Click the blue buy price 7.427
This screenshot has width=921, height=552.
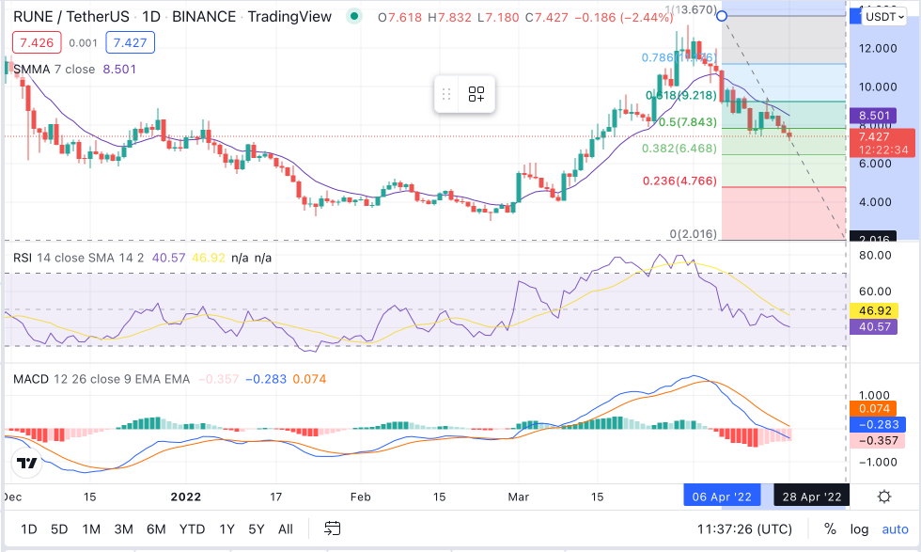130,42
